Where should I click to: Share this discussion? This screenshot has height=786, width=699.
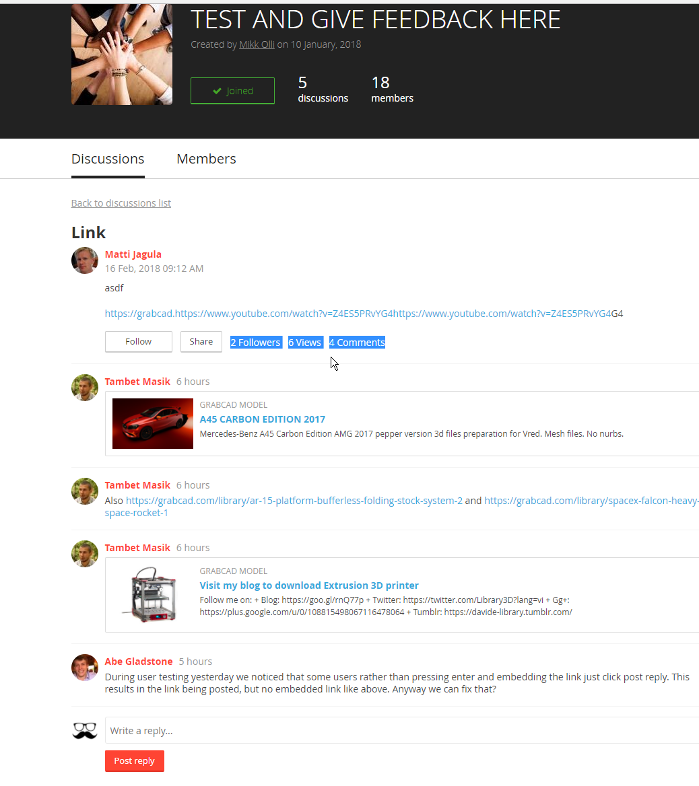(201, 342)
